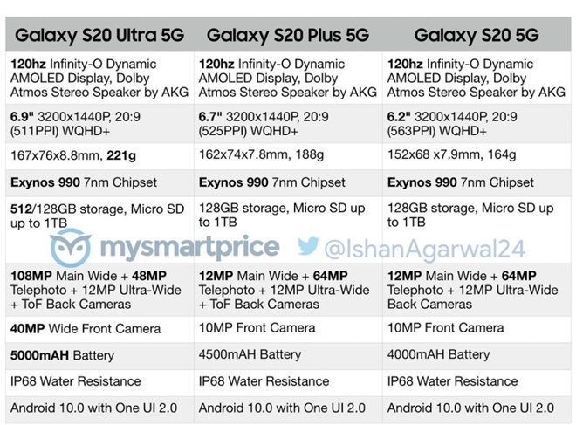Click the @IshanAgarwal24 Twitter handle
This screenshot has height=425, width=576.
coord(424,249)
